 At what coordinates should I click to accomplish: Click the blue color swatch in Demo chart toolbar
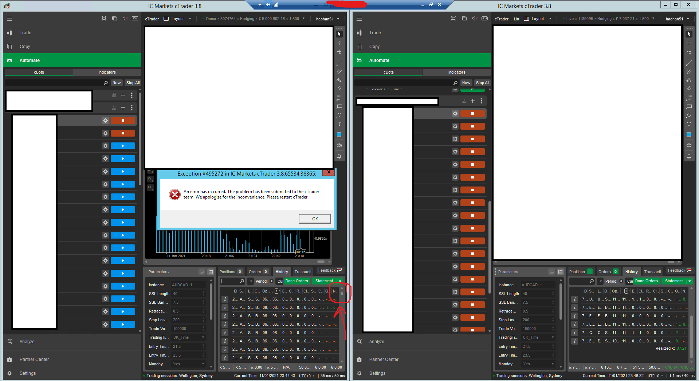click(339, 134)
